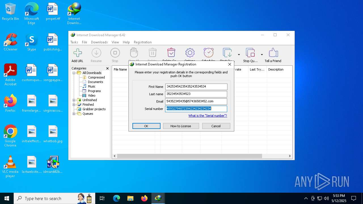The image size is (363, 204).
Task: Click the download list horizontal scrollbar thumb
Action: [189, 156]
